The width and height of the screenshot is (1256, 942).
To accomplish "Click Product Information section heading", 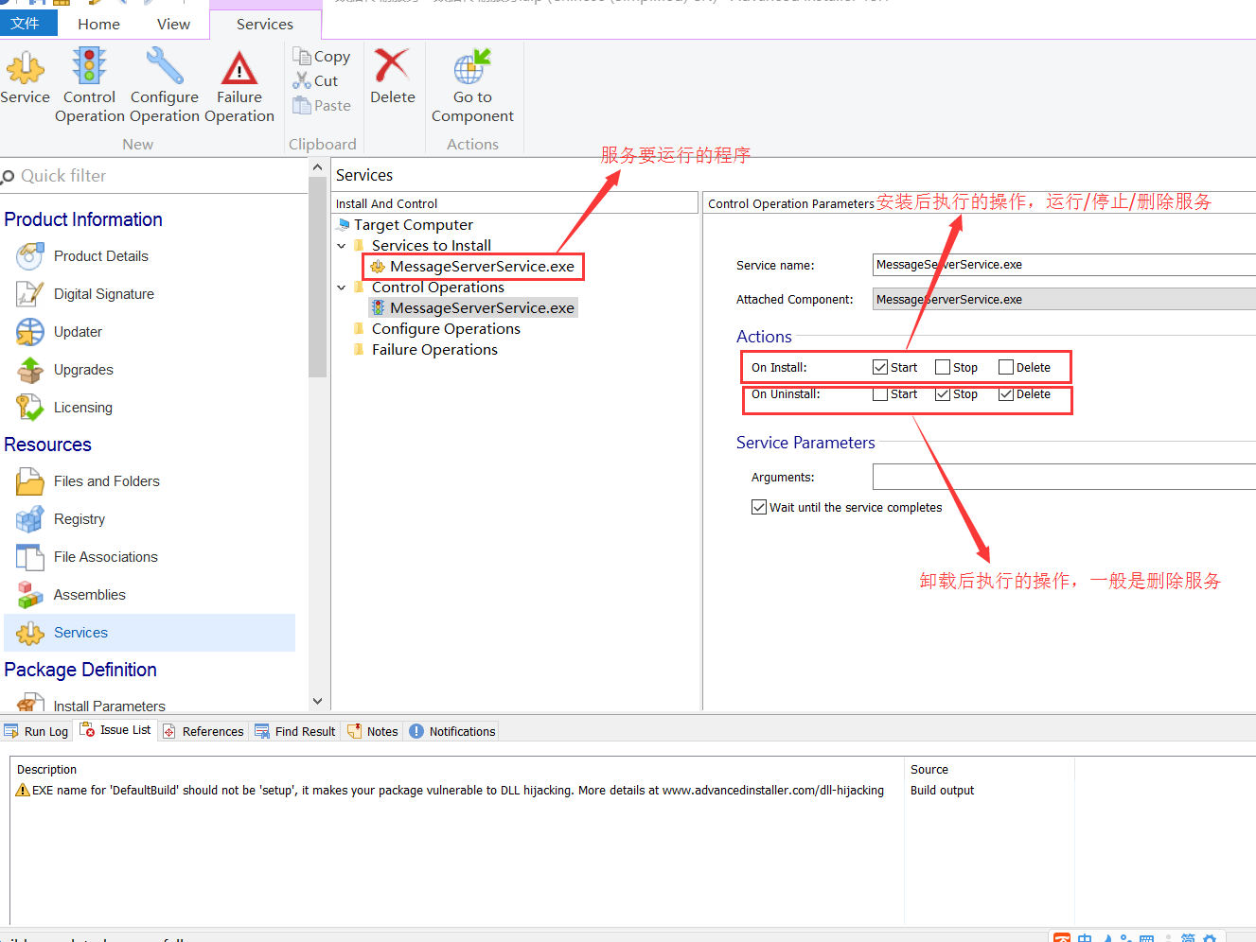I will click(83, 219).
